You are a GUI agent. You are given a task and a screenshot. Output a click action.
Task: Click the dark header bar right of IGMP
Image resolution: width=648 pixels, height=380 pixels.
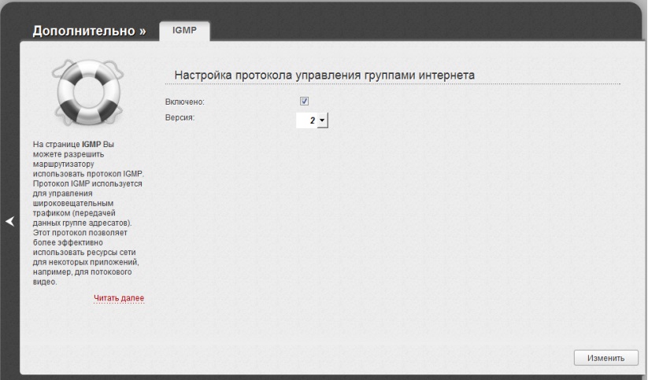click(425, 28)
